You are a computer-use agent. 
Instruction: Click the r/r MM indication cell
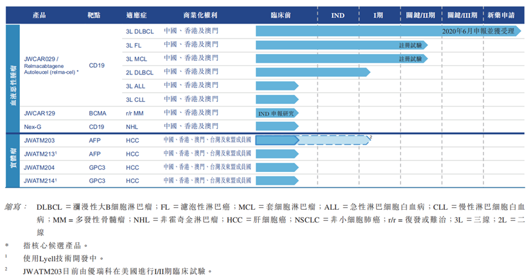coord(136,113)
